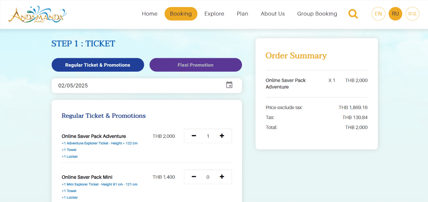Image resolution: width=428 pixels, height=202 pixels.
Task: Click the Adventure quantity value 1
Action: (208, 136)
